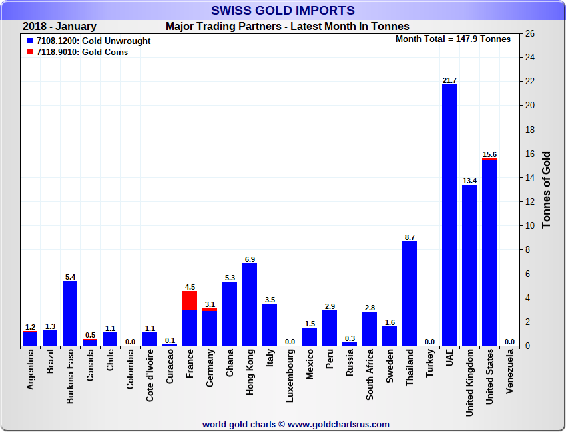Click the SWISS GOLD IMPORTS title
Image resolution: width=566 pixels, height=432 pixels.
point(283,10)
